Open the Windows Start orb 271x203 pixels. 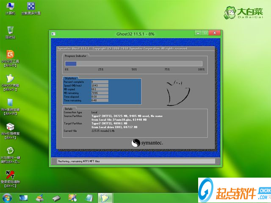coord(7,198)
